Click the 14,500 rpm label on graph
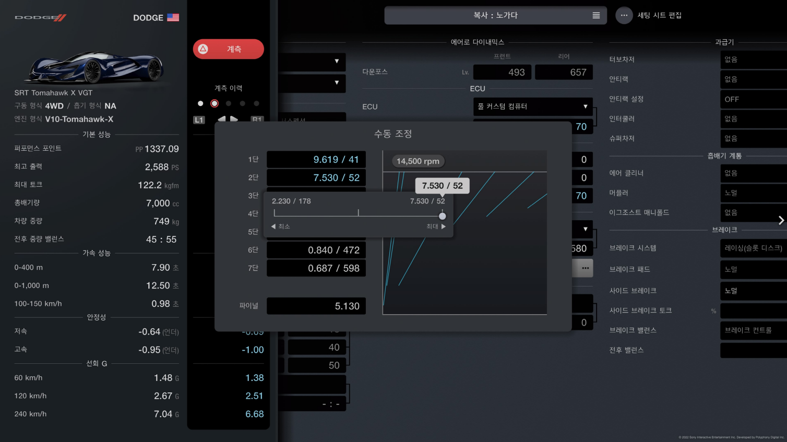Viewport: 787px width, 442px height. (x=418, y=161)
